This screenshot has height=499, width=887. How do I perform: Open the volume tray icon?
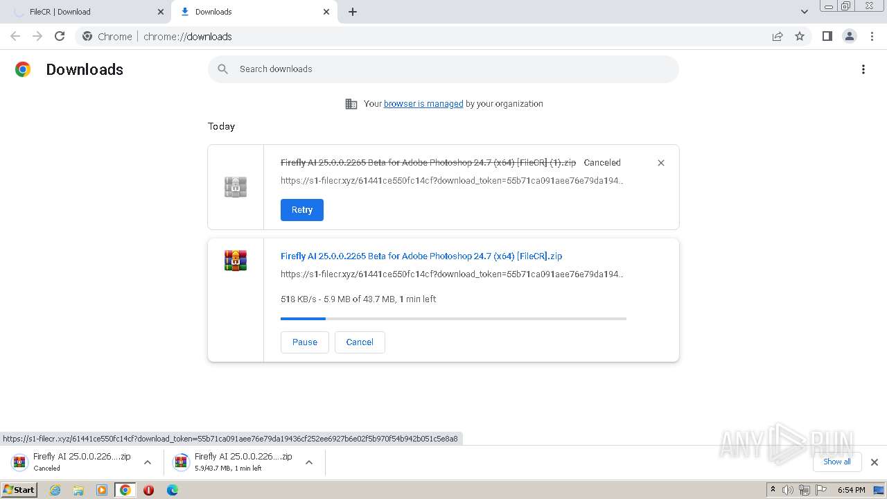point(788,490)
